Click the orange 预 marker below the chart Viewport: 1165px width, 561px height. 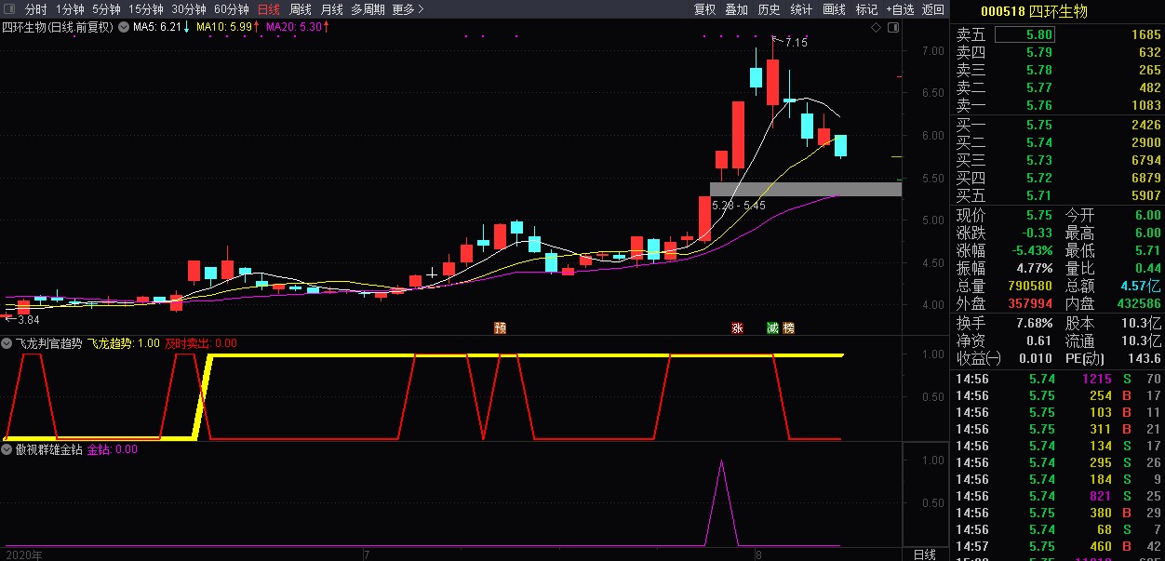[x=501, y=327]
